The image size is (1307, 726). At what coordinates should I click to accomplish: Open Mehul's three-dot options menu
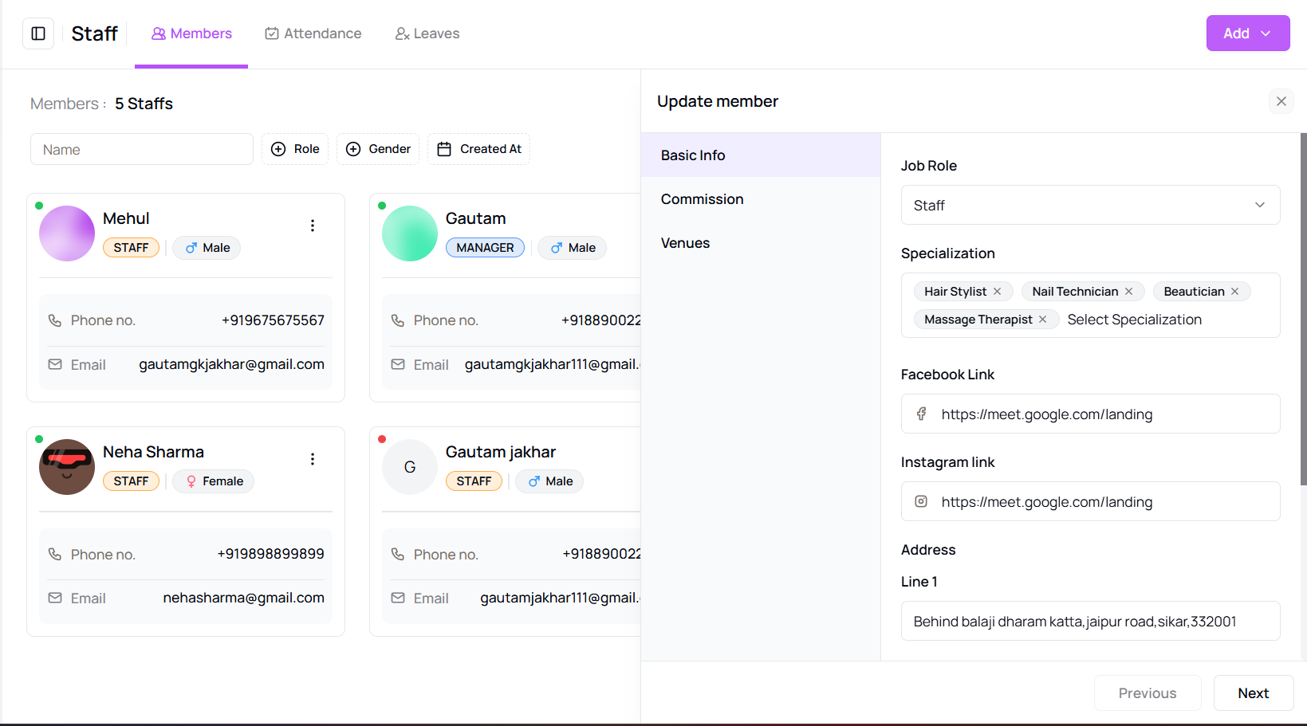[x=313, y=226]
